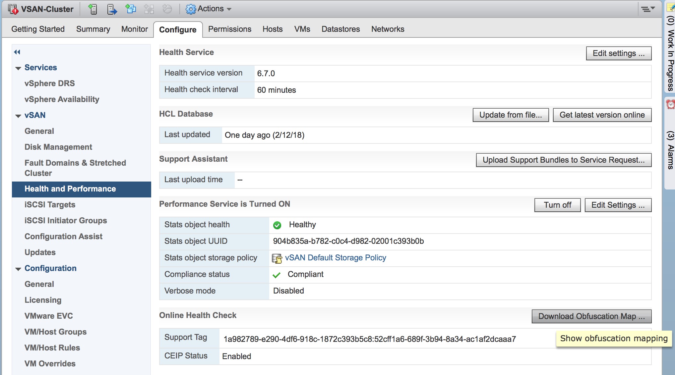This screenshot has height=375, width=675.
Task: Click Download Obfuscation Map button
Action: click(x=591, y=316)
